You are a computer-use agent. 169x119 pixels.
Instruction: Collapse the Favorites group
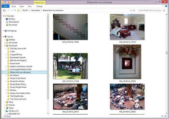pos(3,16)
